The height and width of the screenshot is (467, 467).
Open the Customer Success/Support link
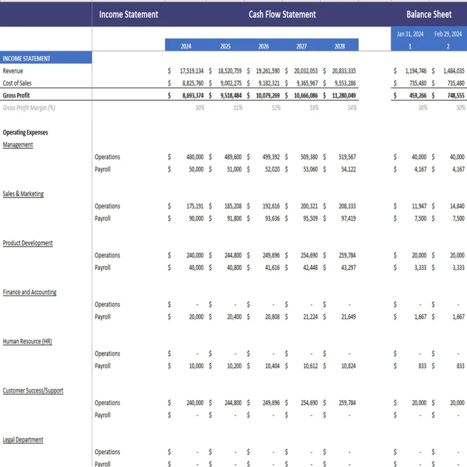point(32,390)
